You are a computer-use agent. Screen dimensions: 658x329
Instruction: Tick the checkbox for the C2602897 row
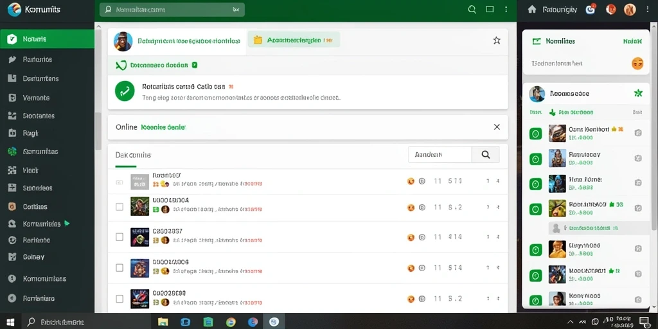point(120,237)
